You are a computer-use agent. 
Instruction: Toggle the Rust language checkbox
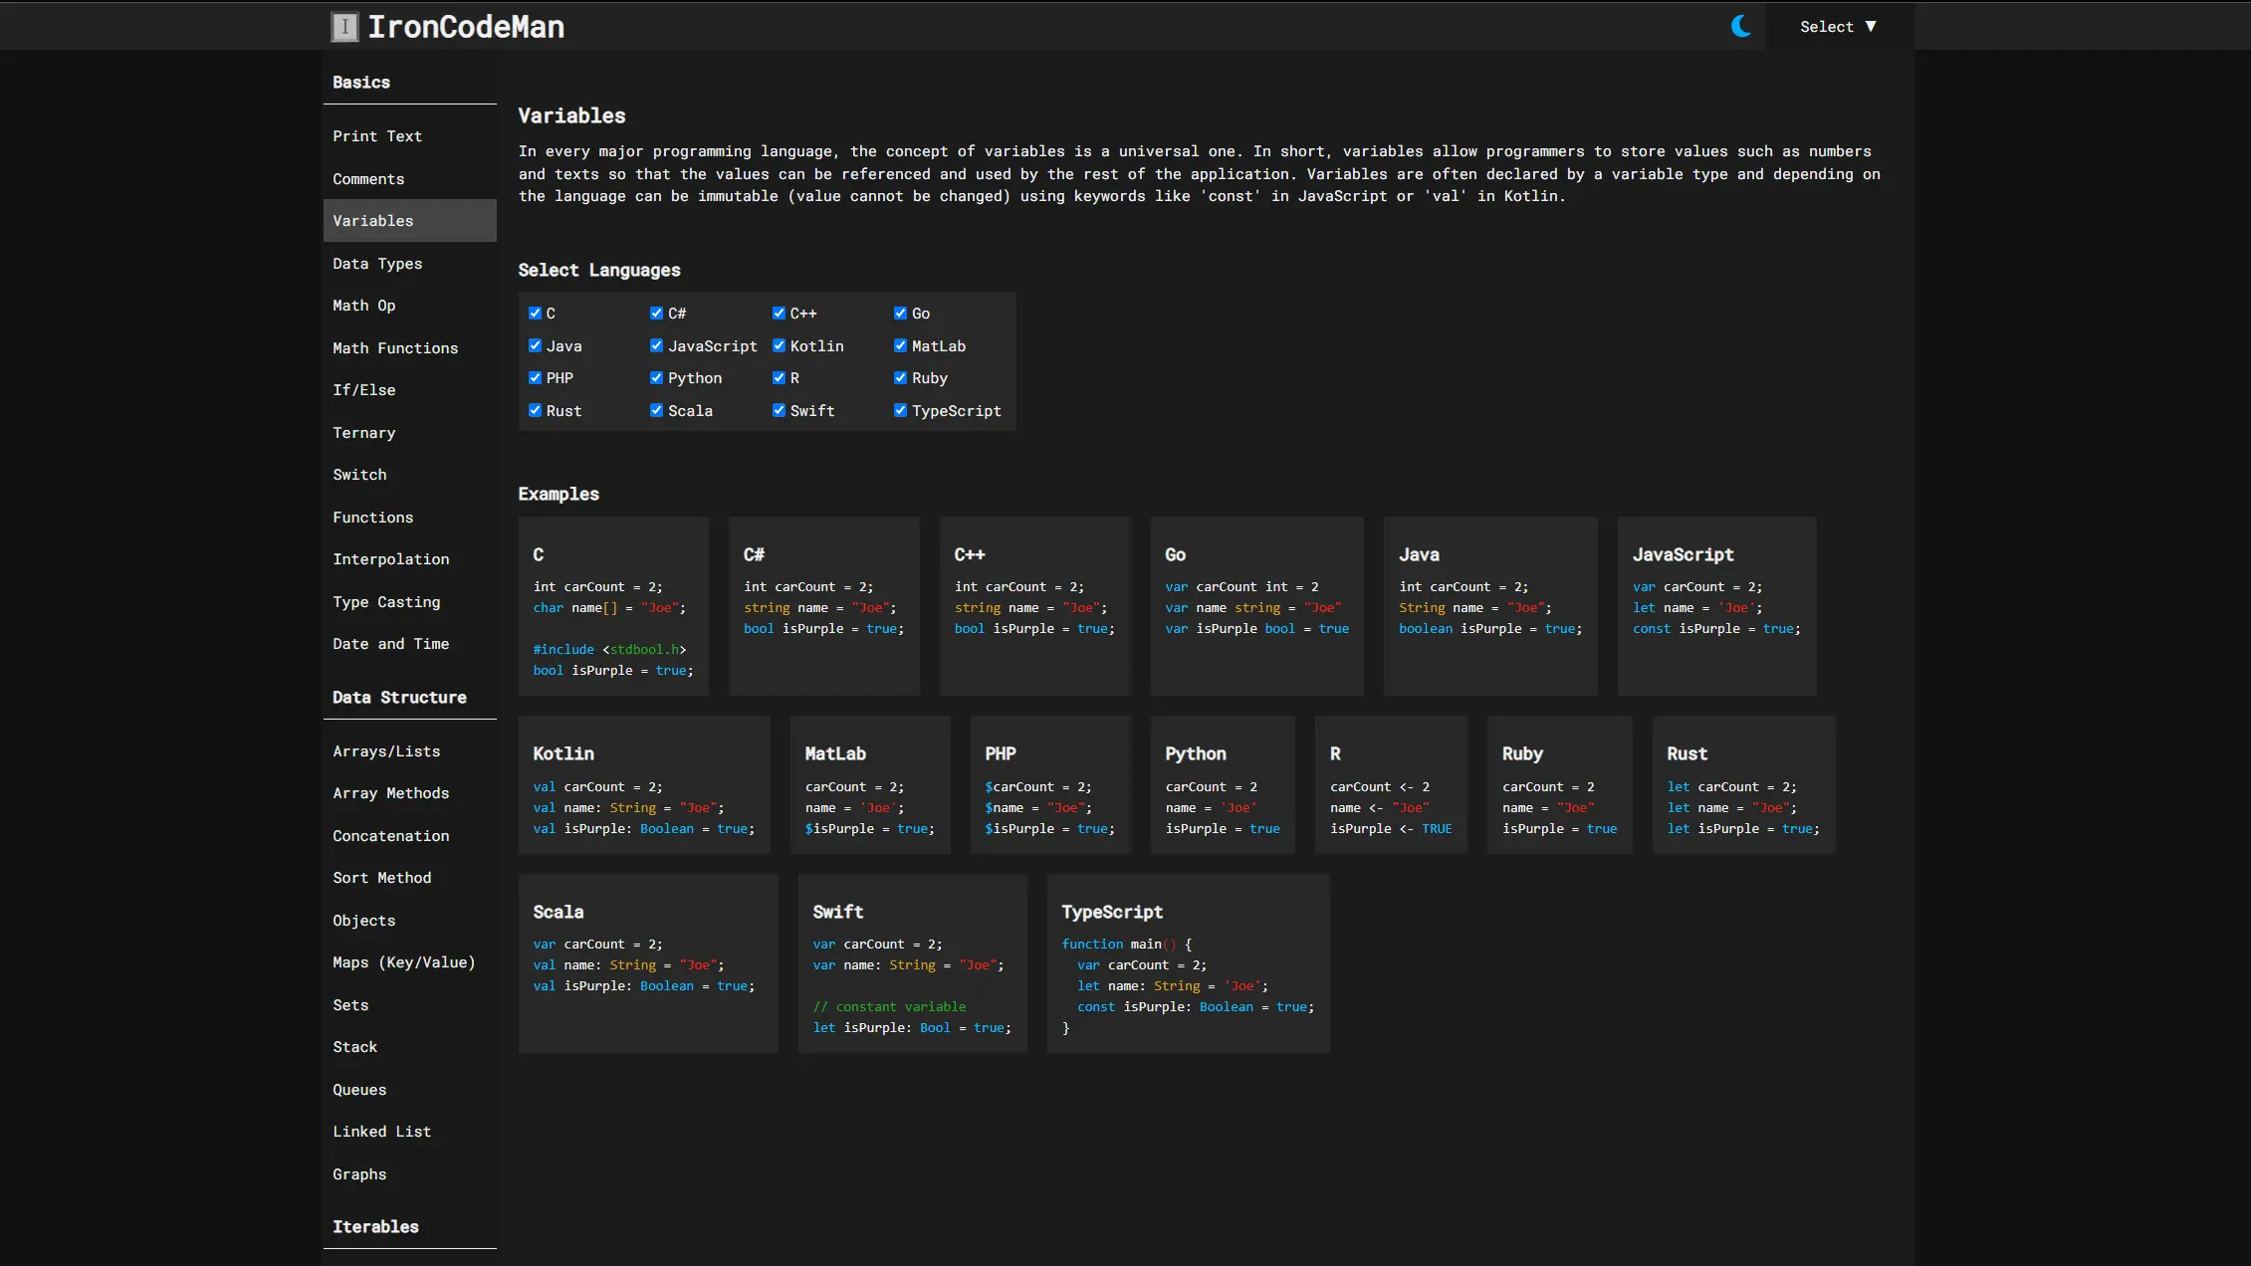click(x=535, y=410)
